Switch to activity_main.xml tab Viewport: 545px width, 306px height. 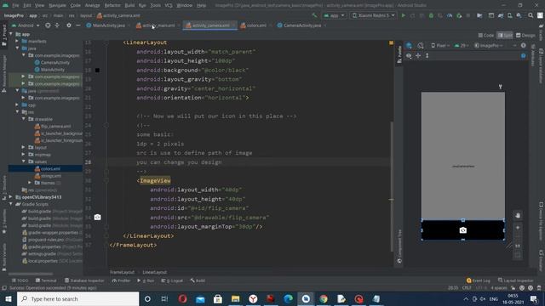[158, 25]
